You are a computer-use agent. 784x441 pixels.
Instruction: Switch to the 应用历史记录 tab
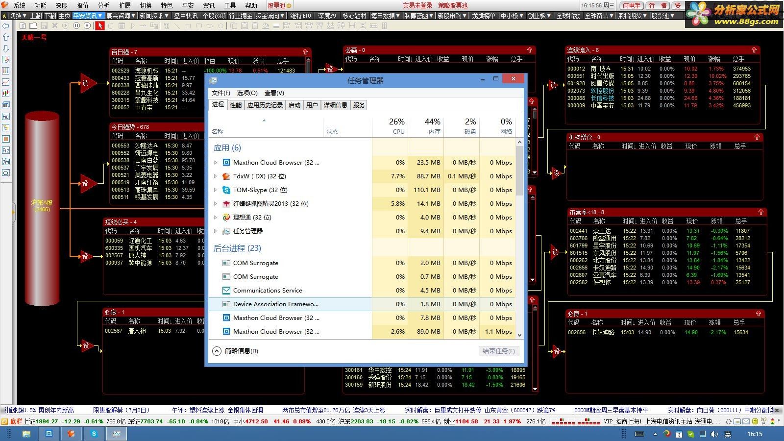tap(265, 105)
